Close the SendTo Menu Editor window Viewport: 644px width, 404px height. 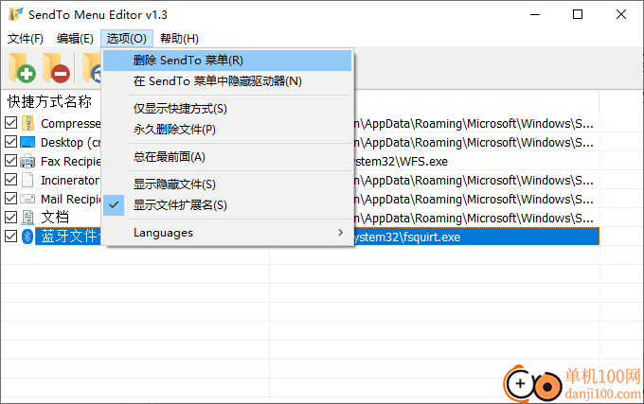(x=621, y=15)
